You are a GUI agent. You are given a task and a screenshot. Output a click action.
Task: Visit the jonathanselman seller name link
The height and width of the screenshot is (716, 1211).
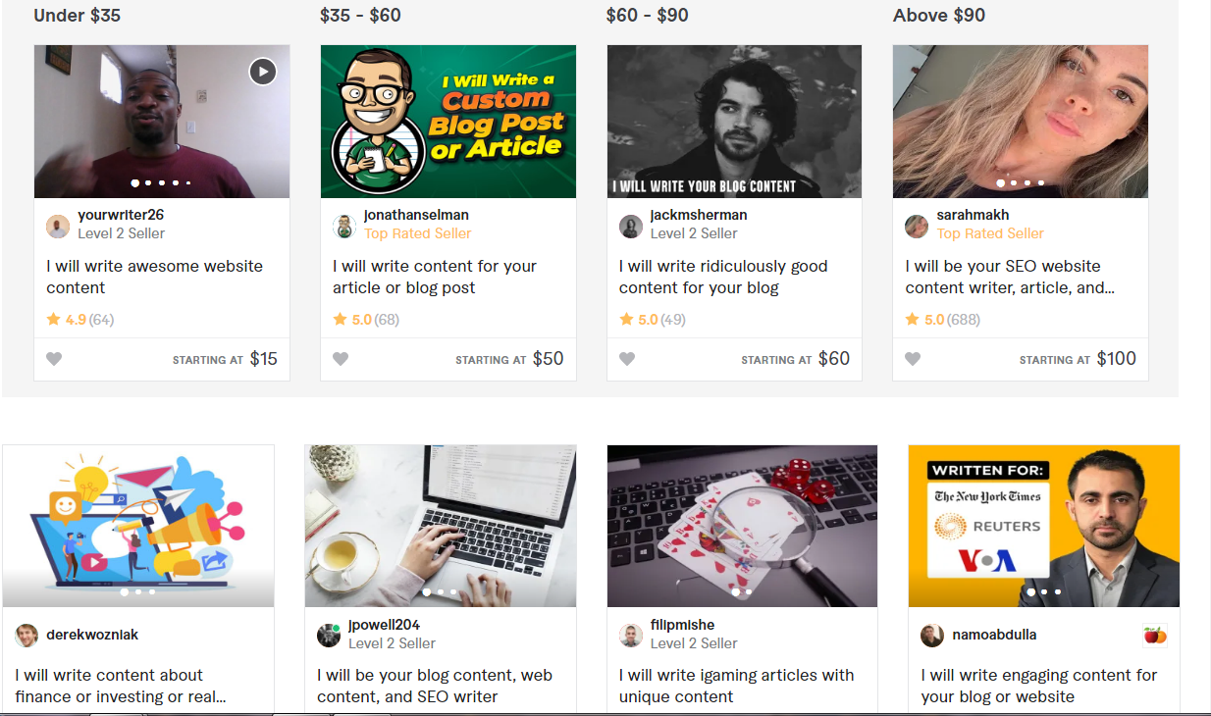[416, 215]
